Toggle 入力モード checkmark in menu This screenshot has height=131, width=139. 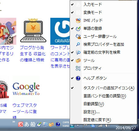(72, 4)
